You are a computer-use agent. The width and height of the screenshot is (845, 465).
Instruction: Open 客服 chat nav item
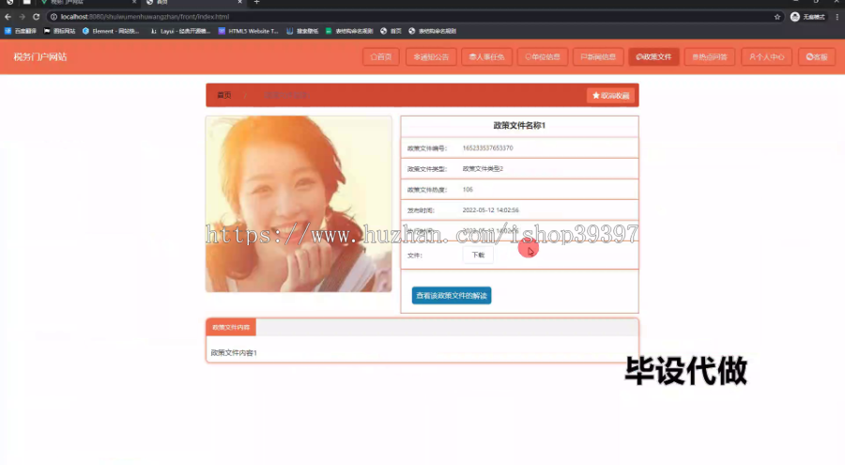tap(817, 57)
